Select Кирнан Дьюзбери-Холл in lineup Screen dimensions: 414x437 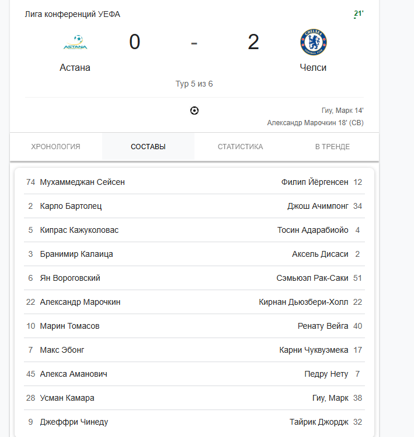pos(304,302)
